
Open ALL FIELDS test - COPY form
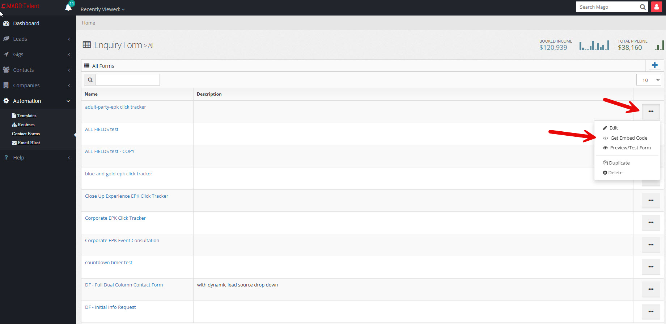(x=110, y=151)
